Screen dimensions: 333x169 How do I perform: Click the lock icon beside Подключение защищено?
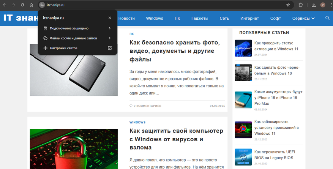(x=45, y=28)
